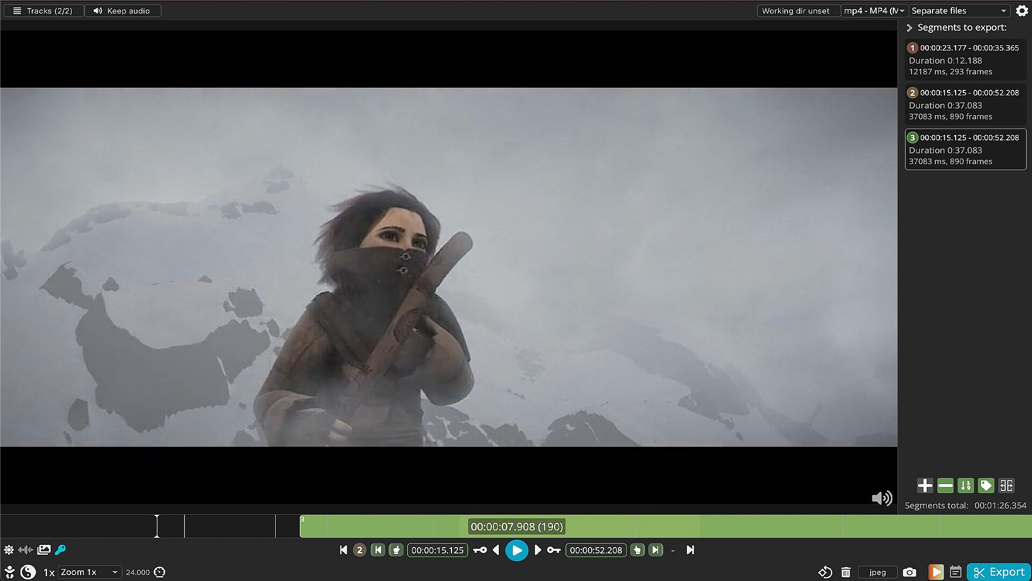Open the Tracks (2/2) menu
This screenshot has width=1032, height=581.
[x=43, y=11]
